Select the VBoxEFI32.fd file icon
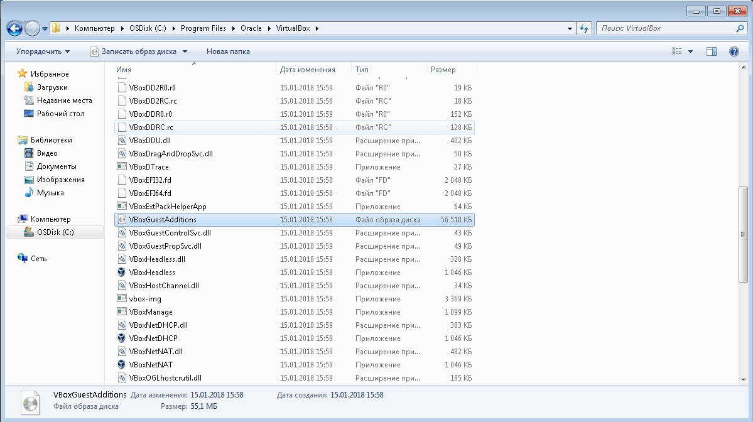 click(x=122, y=180)
